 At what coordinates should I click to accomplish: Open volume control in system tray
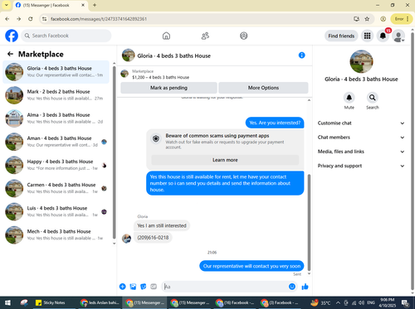point(361,302)
